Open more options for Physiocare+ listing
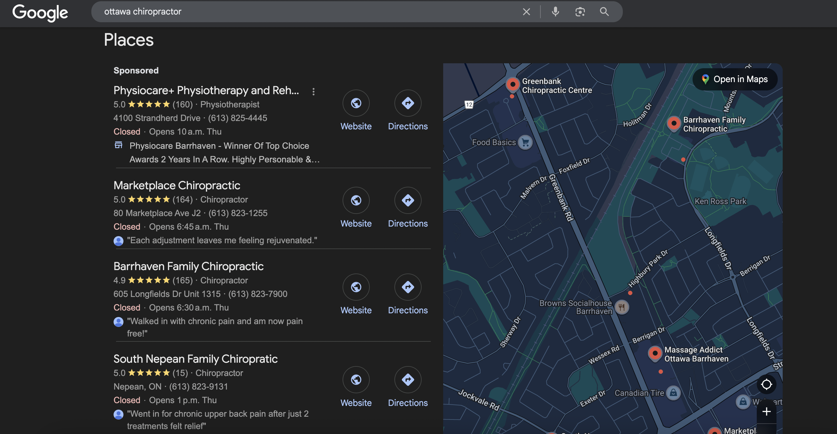Screen dimensions: 837x434 (313, 92)
